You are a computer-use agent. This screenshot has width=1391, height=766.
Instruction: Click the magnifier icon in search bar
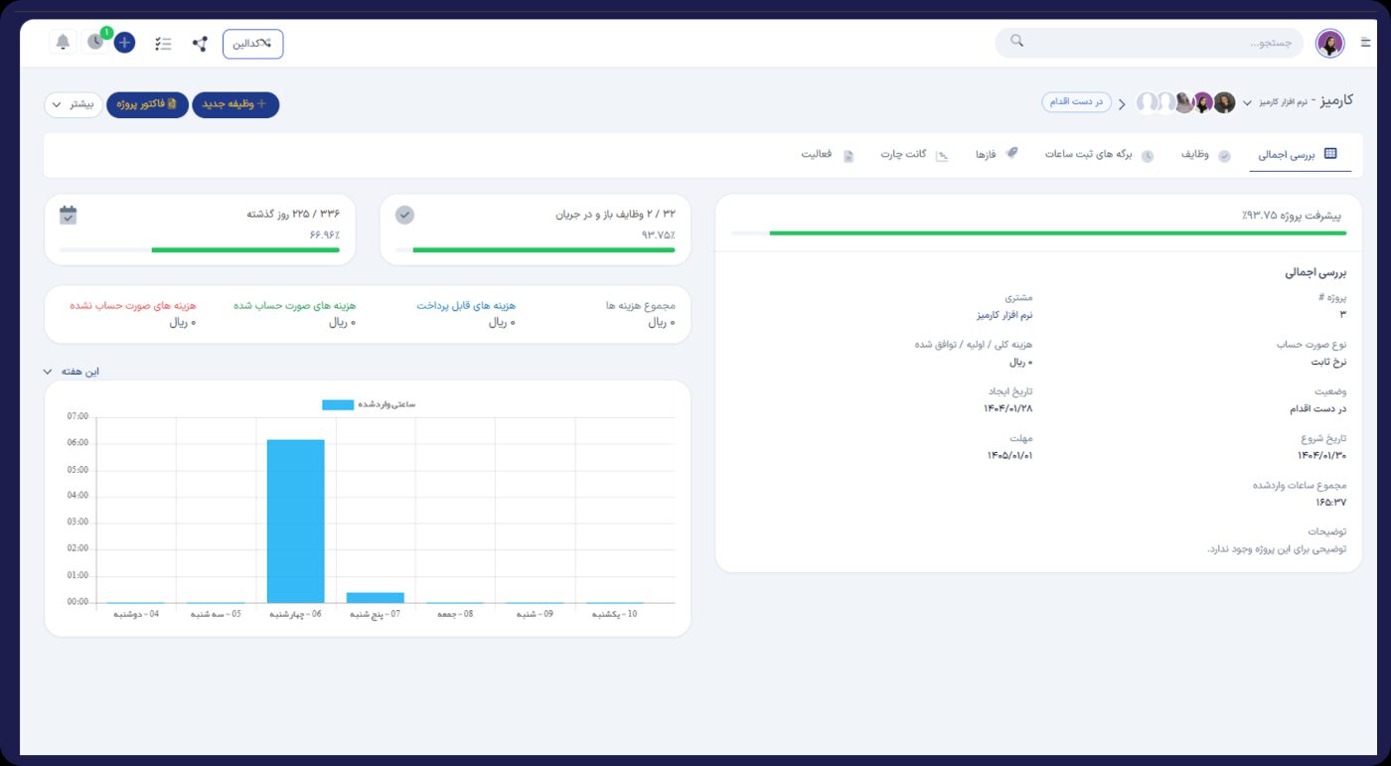tap(1016, 42)
